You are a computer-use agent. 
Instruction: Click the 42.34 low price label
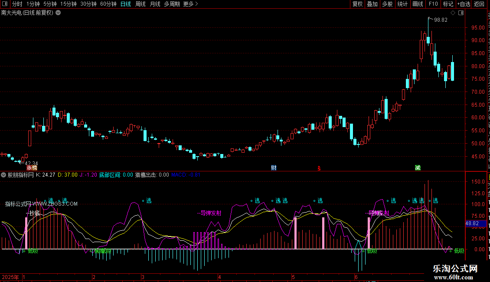(x=31, y=164)
